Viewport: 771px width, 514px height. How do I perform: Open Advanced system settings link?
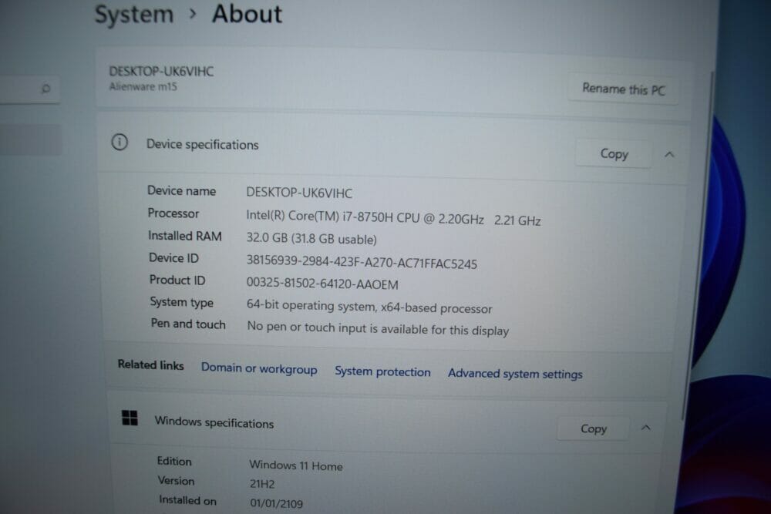pyautogui.click(x=515, y=374)
